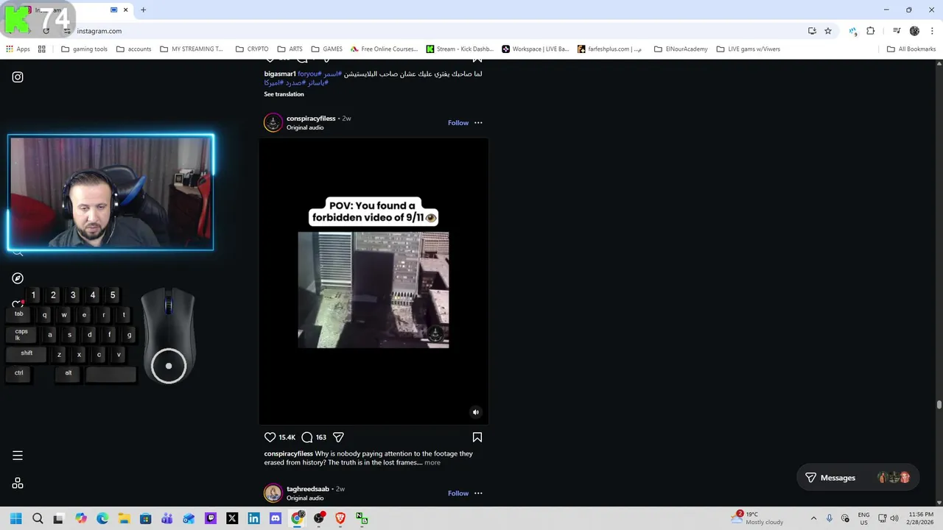Screen dimensions: 943x530
Task: Open the GAMES bookmark folder
Action: (326, 49)
